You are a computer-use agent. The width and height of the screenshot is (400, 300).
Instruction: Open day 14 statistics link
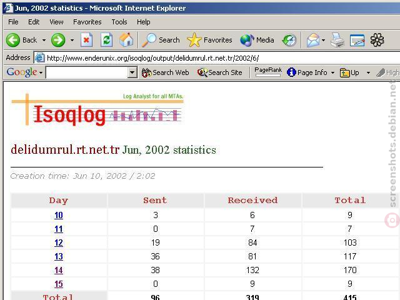[59, 271]
